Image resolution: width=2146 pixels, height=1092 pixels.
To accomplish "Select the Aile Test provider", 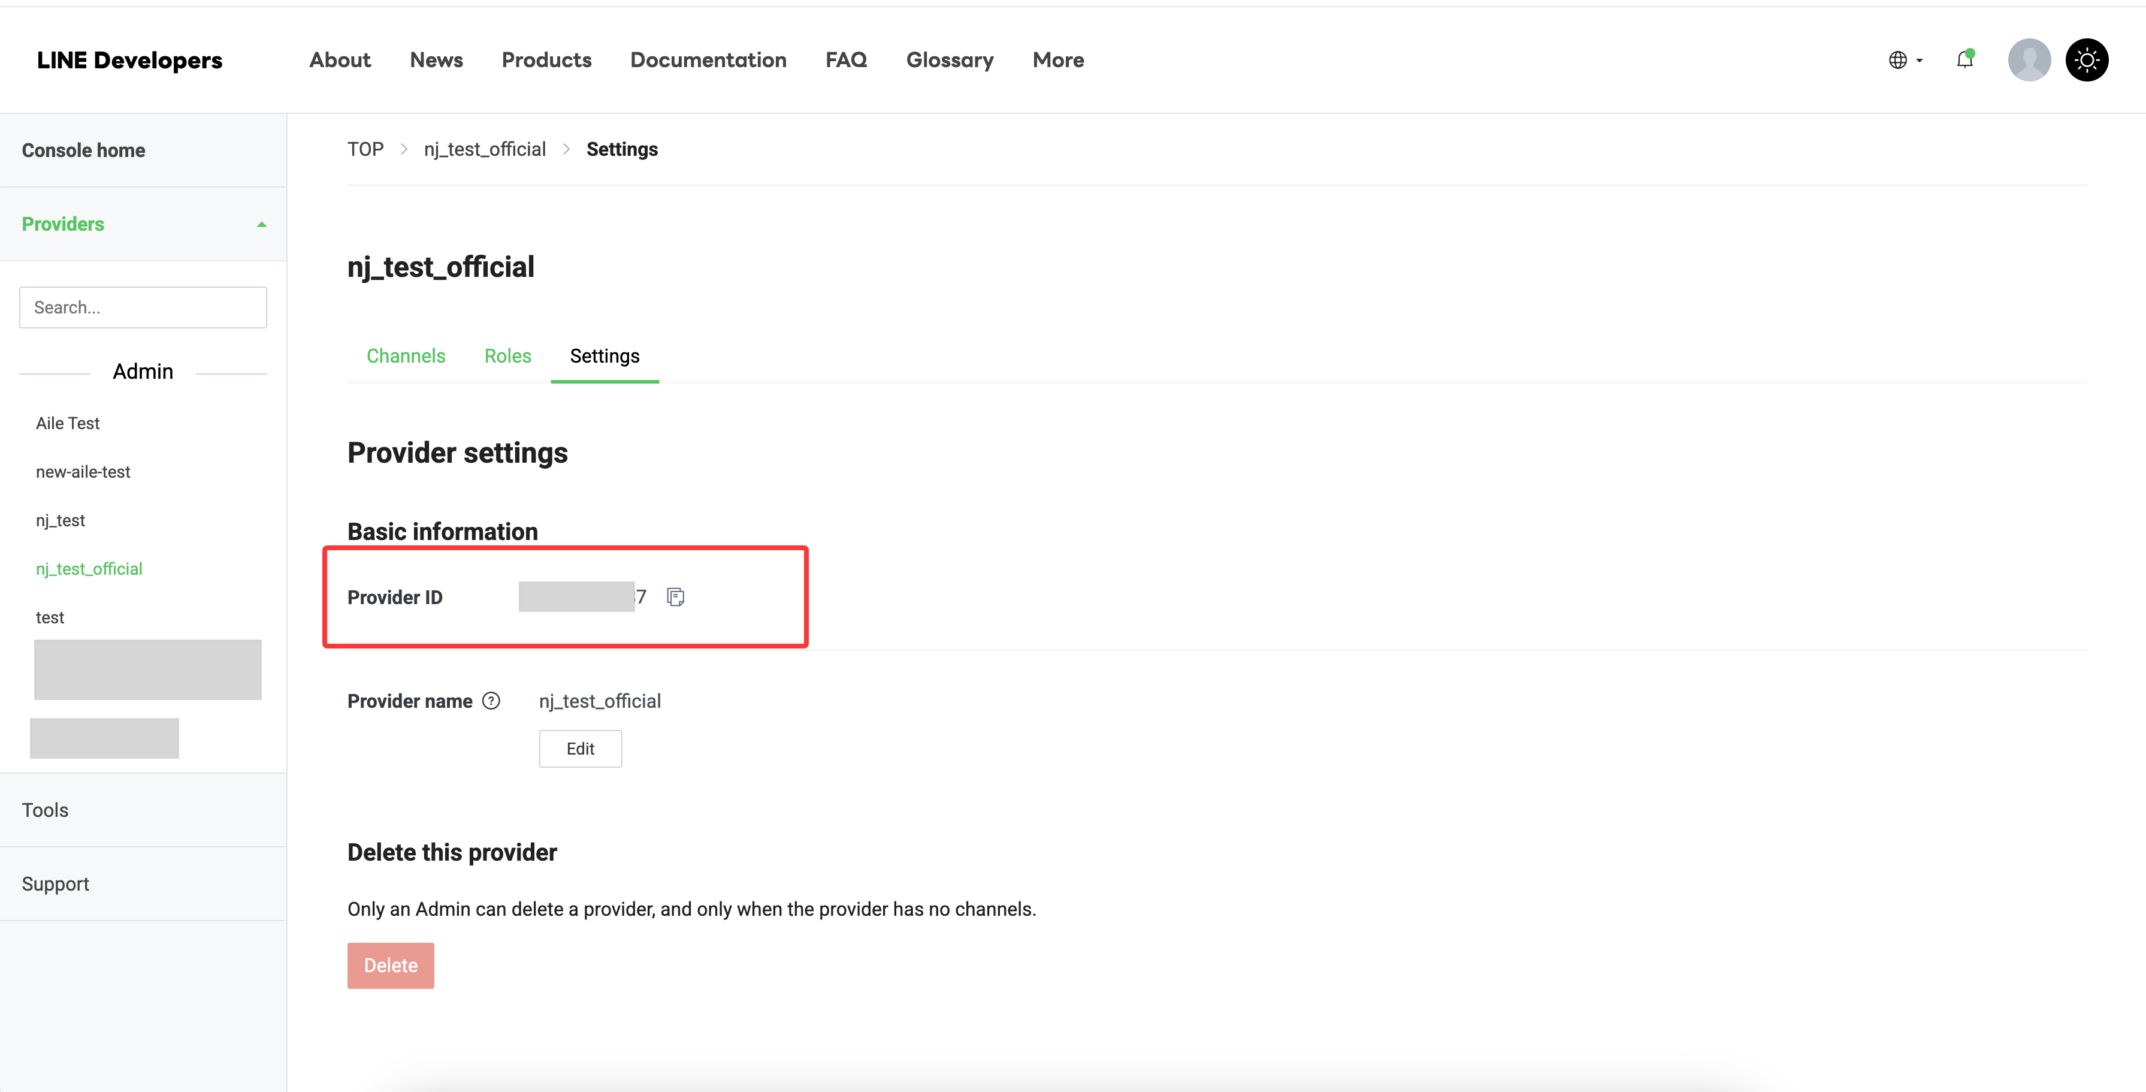I will coord(68,424).
